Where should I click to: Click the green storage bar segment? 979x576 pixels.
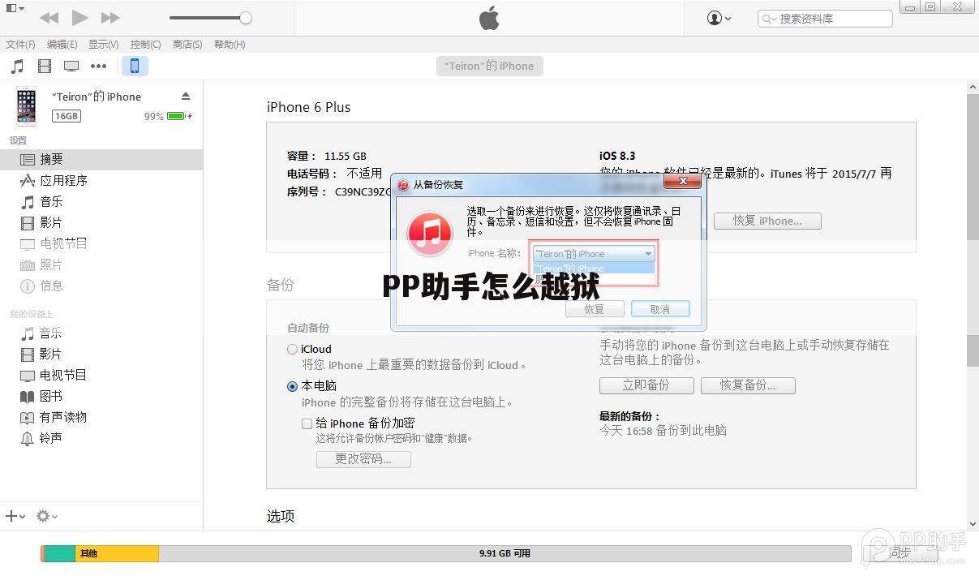click(59, 553)
